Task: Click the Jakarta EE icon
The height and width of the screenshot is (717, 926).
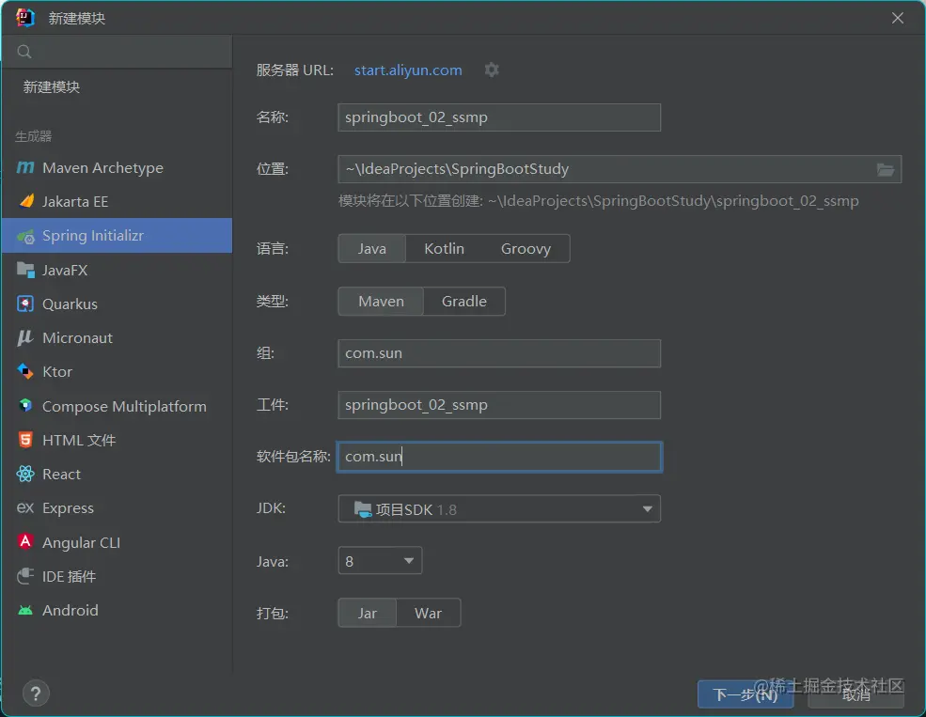Action: click(26, 201)
